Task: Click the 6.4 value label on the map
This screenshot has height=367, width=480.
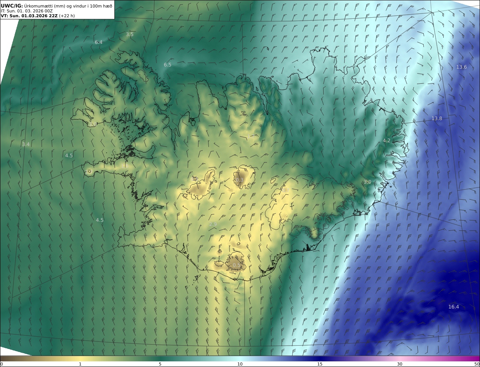Action: tap(99, 42)
